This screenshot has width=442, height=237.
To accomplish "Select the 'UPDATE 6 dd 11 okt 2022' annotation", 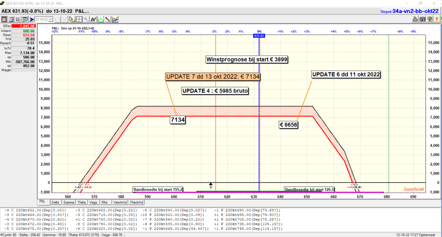I will point(346,74).
